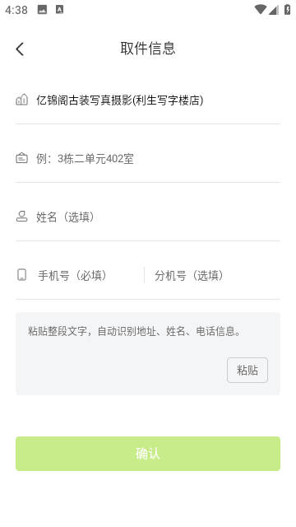Viewport: 296px width, 527px height.
Task: Tap the mobile phone icon beside 手机号
Action: tap(22, 274)
